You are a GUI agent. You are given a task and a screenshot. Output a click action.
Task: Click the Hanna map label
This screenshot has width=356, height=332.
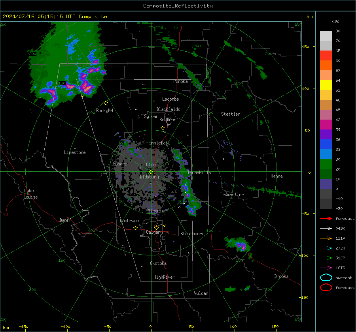[x=276, y=176]
